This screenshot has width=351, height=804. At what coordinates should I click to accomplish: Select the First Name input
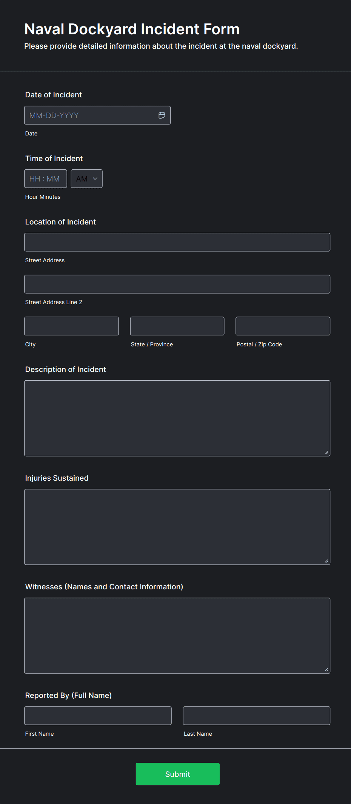tap(98, 716)
